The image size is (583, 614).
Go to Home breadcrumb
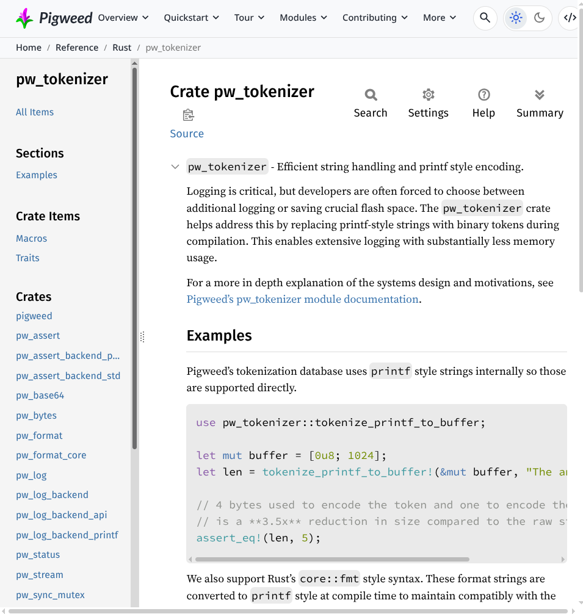[29, 48]
